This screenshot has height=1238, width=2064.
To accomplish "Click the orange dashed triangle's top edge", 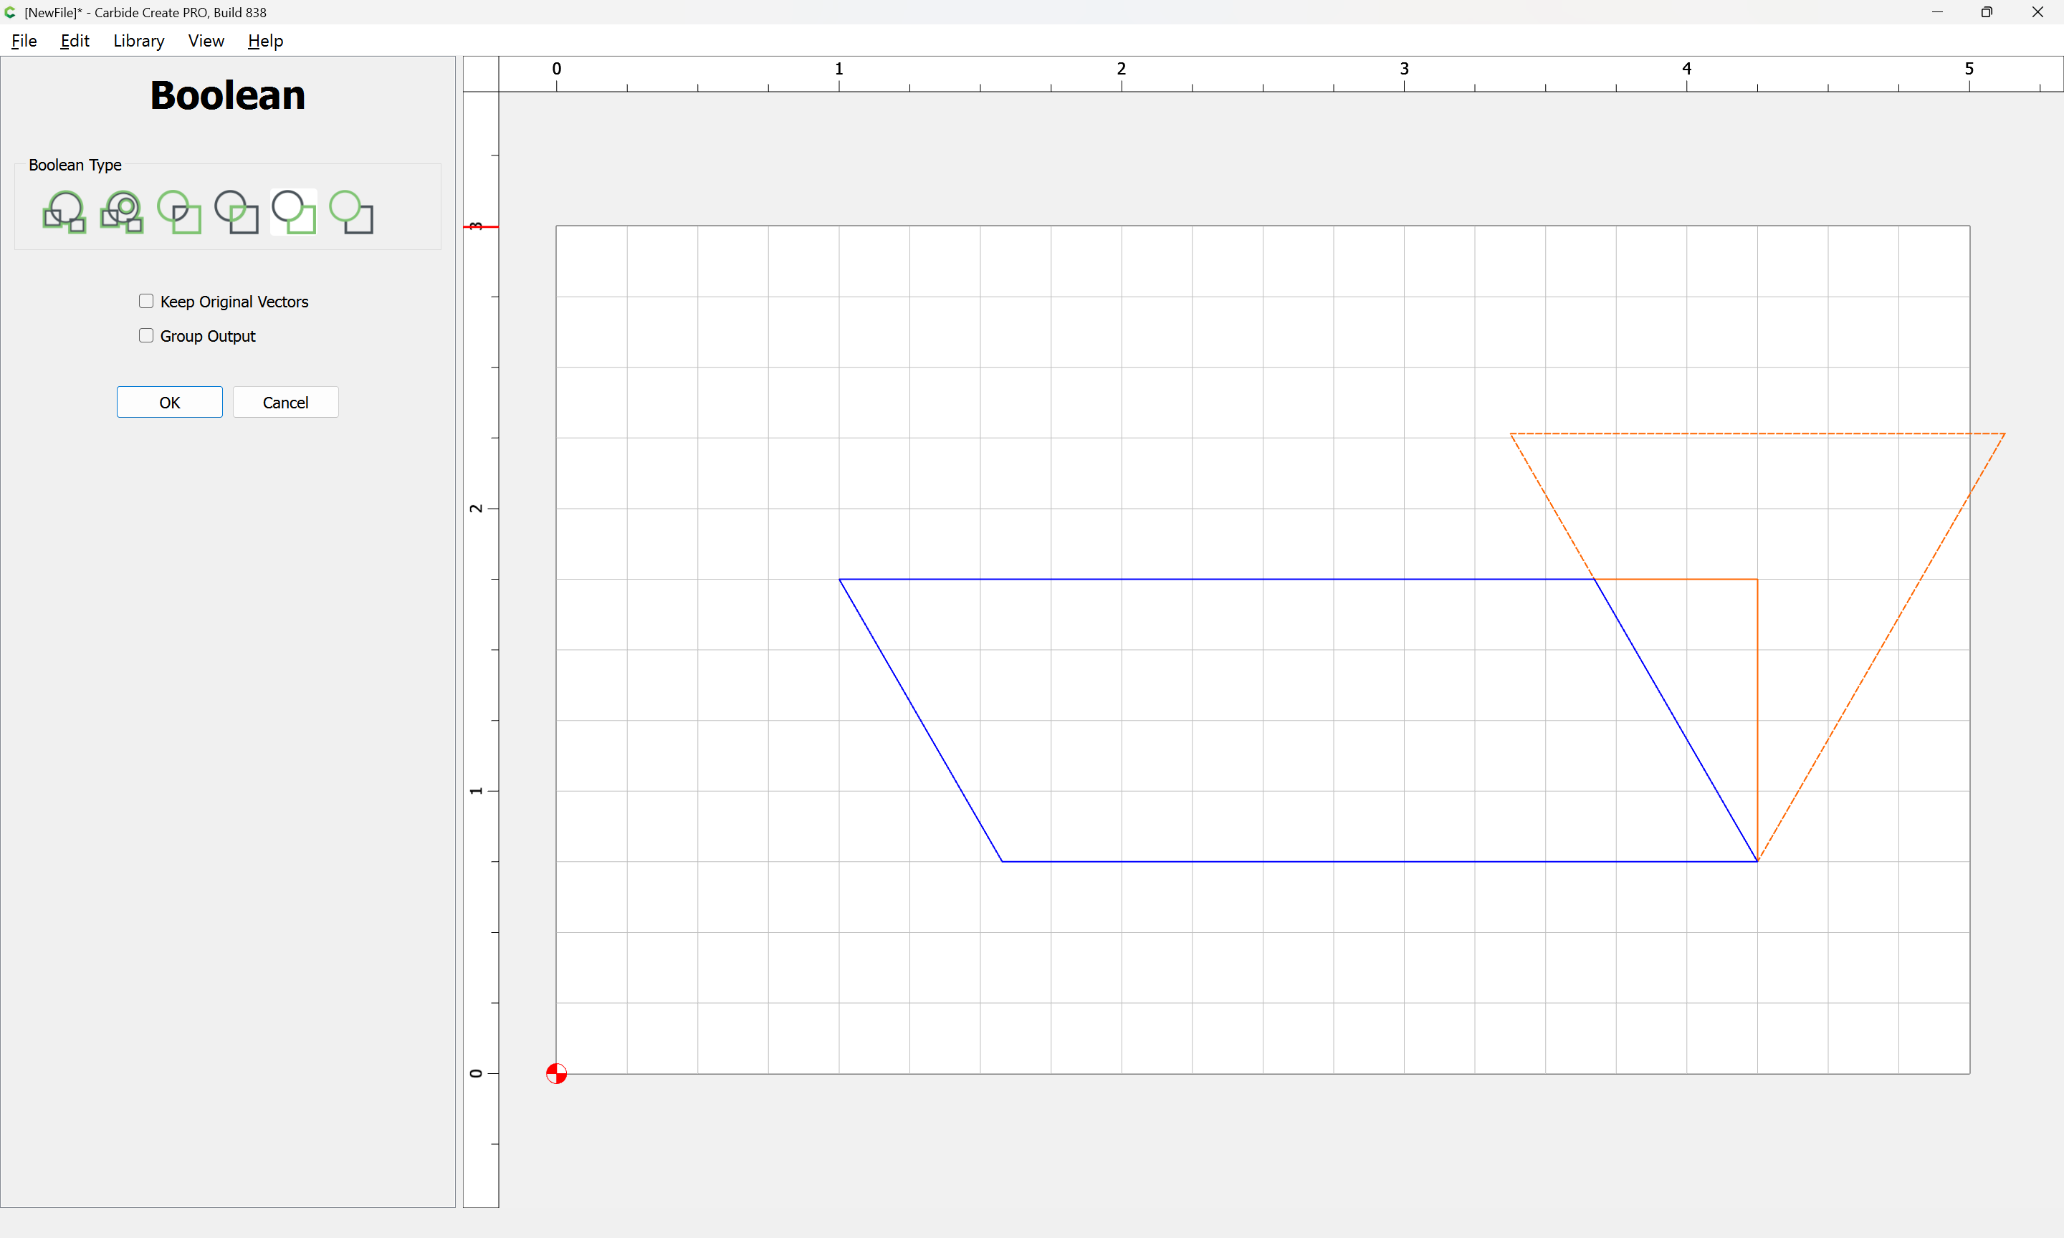I will point(1752,433).
